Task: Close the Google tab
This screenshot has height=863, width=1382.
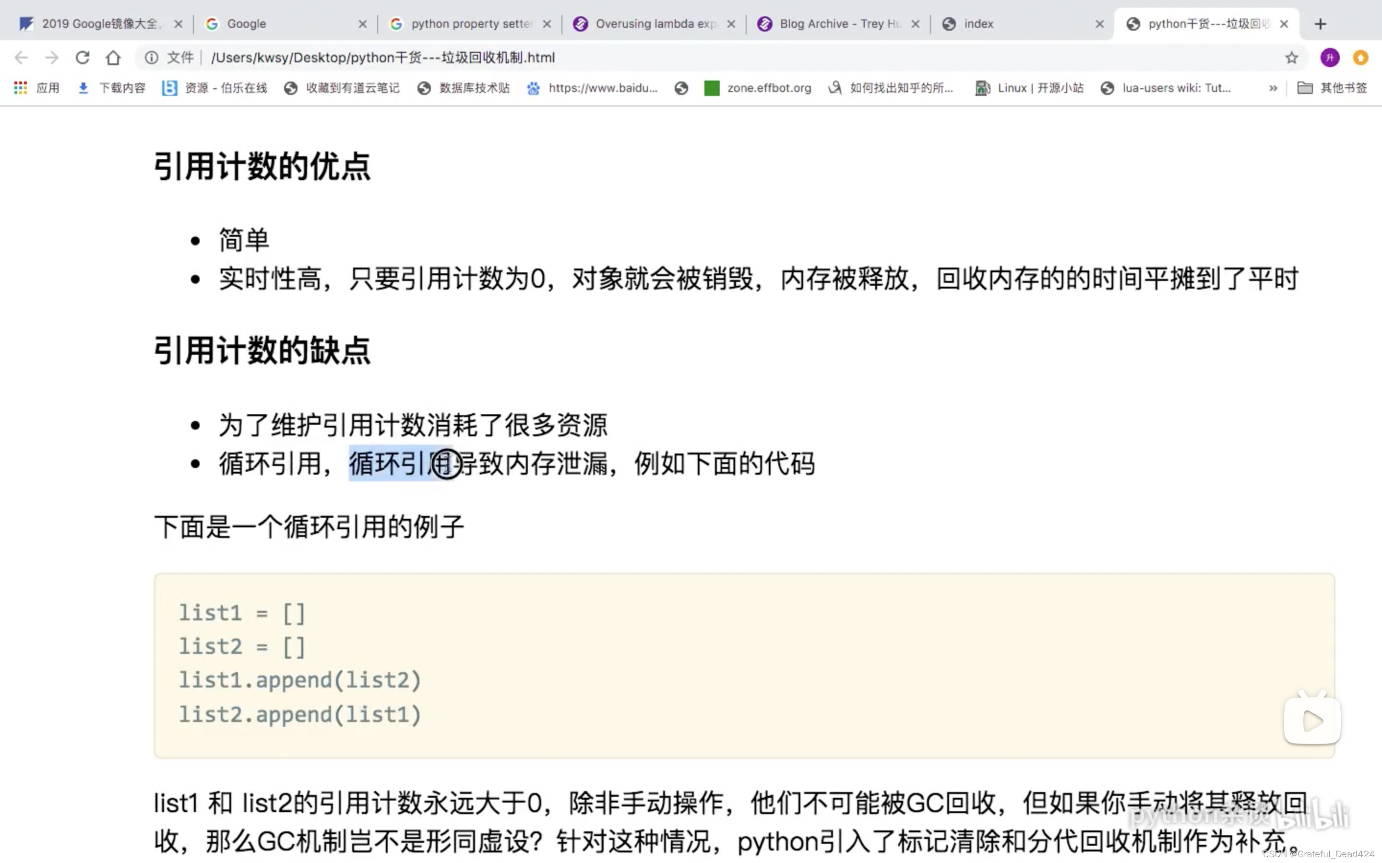Action: (363, 24)
